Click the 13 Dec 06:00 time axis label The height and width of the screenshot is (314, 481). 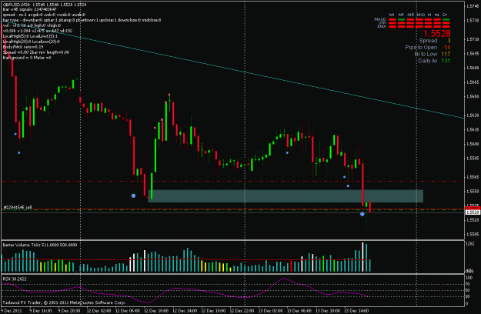(301, 311)
